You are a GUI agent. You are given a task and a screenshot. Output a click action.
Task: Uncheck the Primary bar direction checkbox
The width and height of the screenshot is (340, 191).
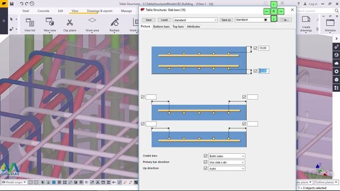206,162
